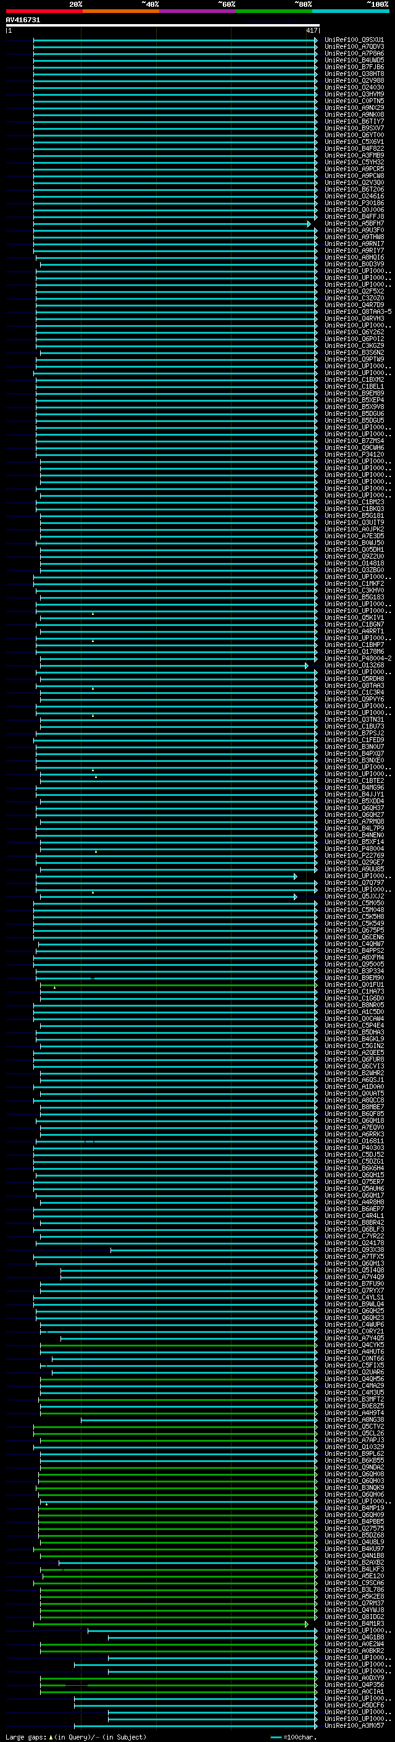Open hit UniRef100_A7RMQ8
The image size is (395, 1742).
click(x=354, y=822)
